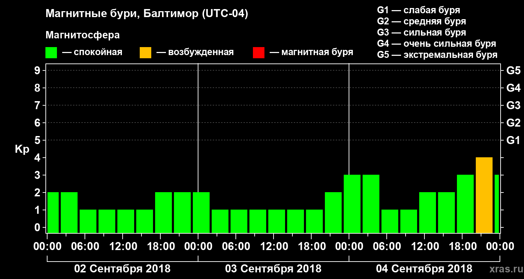
Task: Click the '03 Сентября 2018' date label
Action: [x=273, y=269]
